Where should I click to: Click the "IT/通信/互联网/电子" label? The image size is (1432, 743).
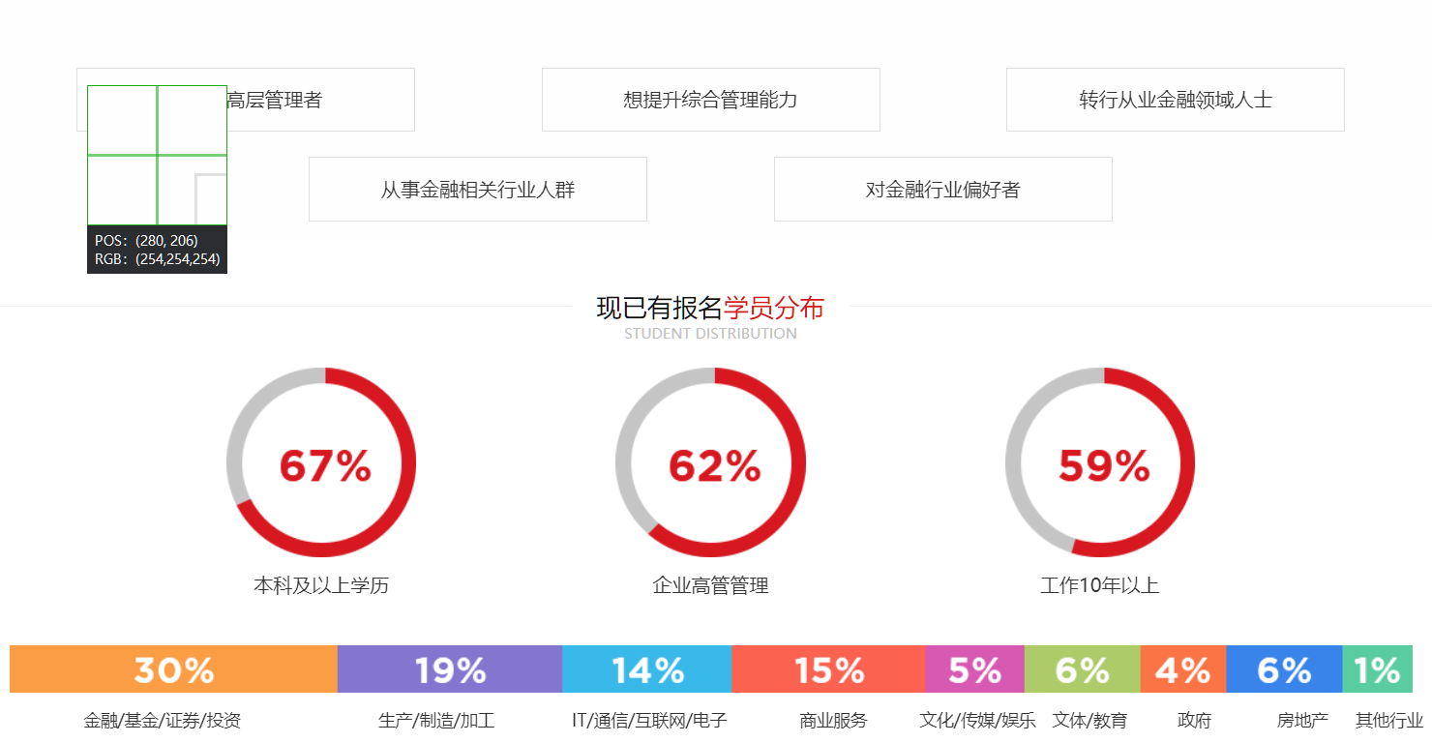coord(649,721)
